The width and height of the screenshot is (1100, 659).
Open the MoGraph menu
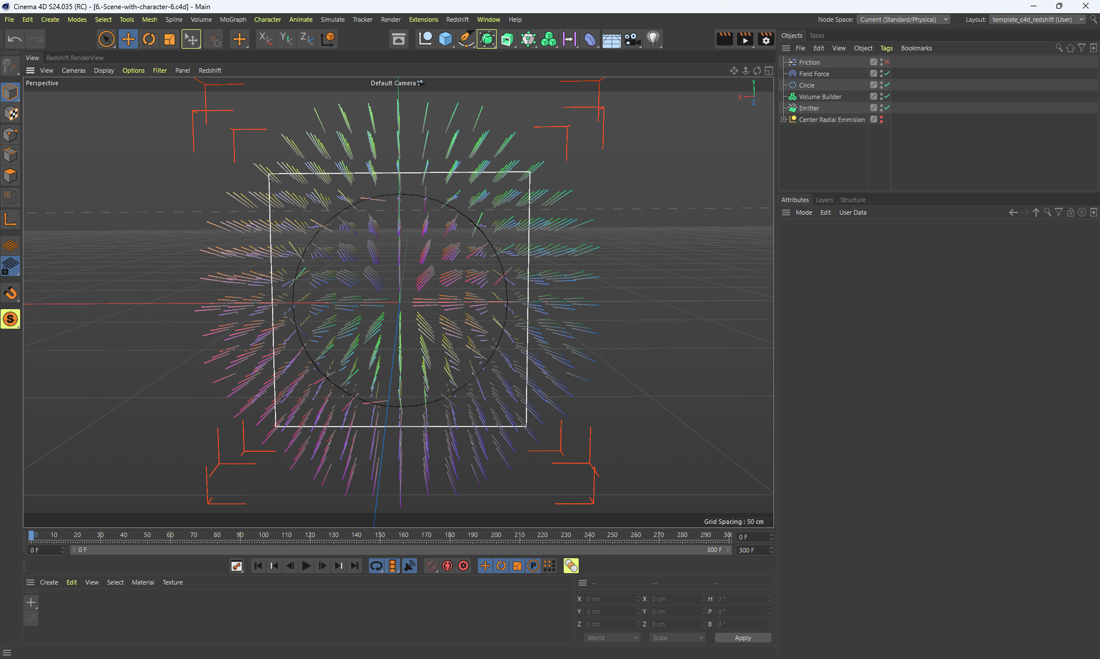pos(233,19)
